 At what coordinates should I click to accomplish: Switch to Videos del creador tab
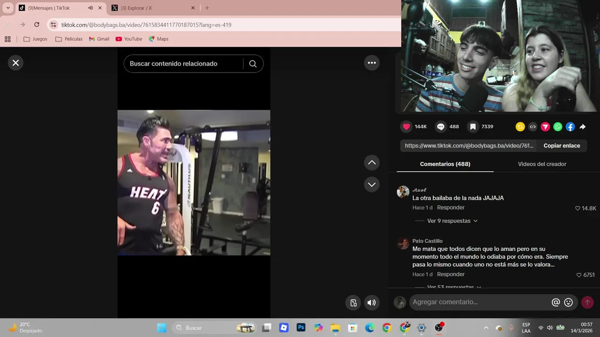pyautogui.click(x=542, y=164)
